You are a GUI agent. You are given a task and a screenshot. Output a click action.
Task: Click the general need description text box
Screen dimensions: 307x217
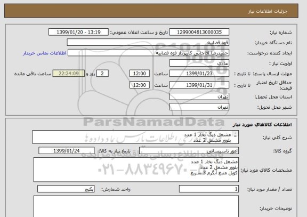[x=135, y=137]
